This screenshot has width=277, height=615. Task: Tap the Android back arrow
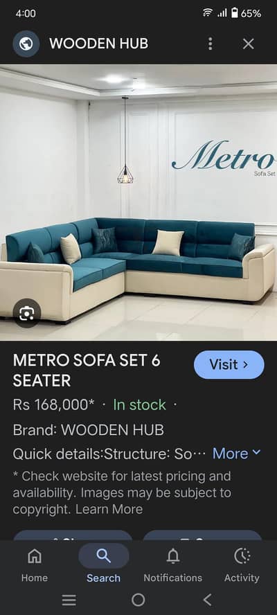click(208, 600)
